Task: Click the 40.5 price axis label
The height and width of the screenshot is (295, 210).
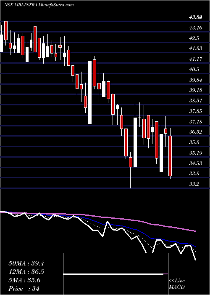Action: (x=194, y=70)
